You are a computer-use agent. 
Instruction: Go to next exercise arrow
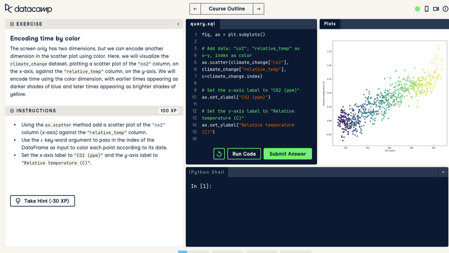point(259,9)
